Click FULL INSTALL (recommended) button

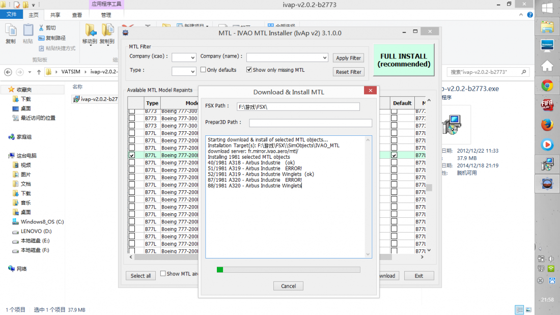404,60
